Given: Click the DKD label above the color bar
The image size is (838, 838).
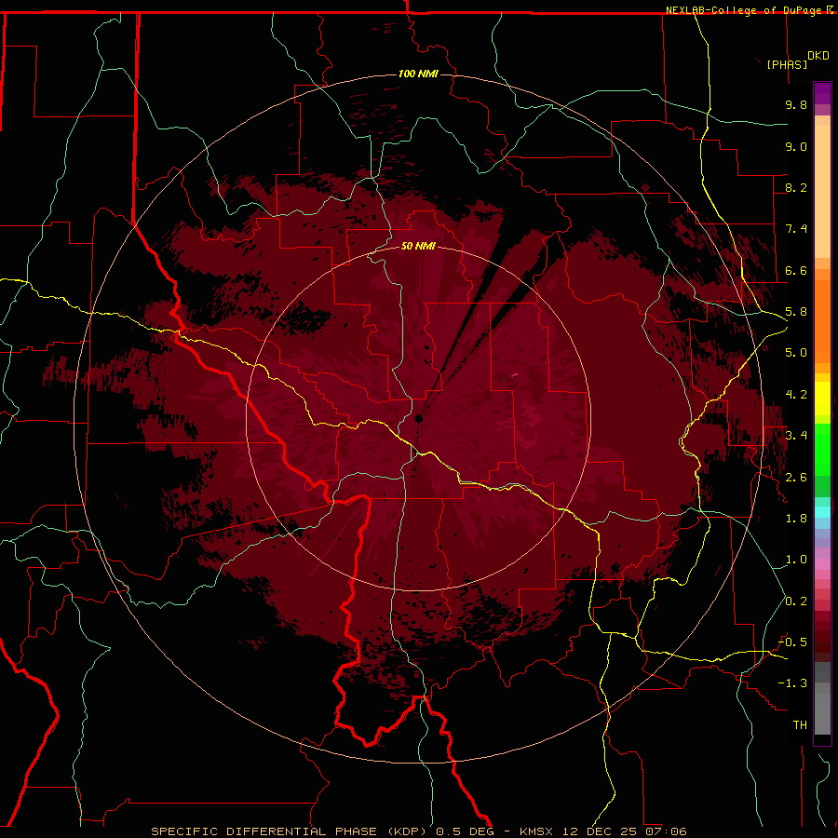Looking at the screenshot, I should (818, 55).
